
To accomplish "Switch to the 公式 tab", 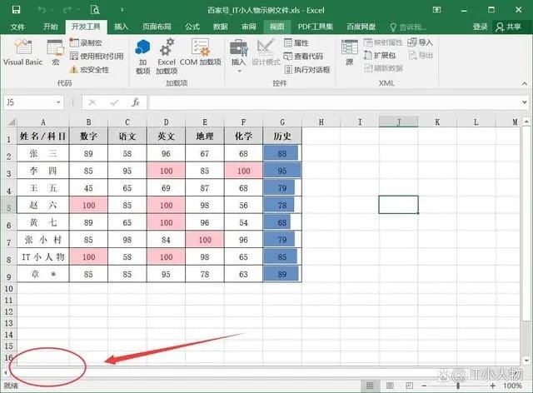I will tap(192, 27).
